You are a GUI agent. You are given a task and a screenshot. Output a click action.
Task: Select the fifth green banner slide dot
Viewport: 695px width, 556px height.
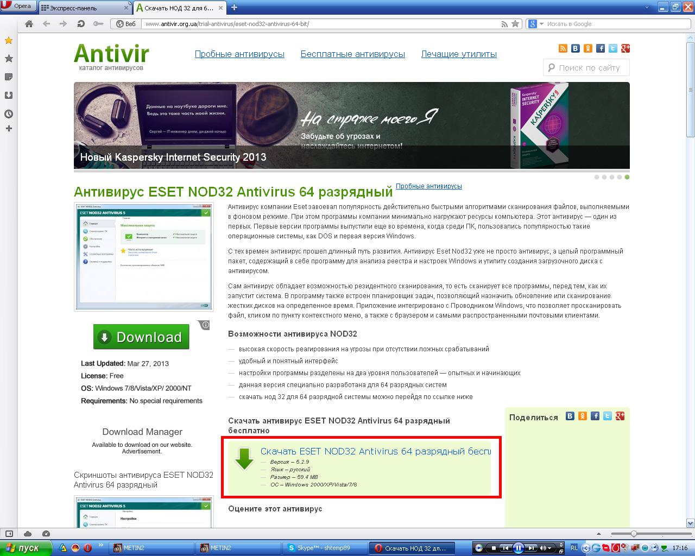[627, 177]
